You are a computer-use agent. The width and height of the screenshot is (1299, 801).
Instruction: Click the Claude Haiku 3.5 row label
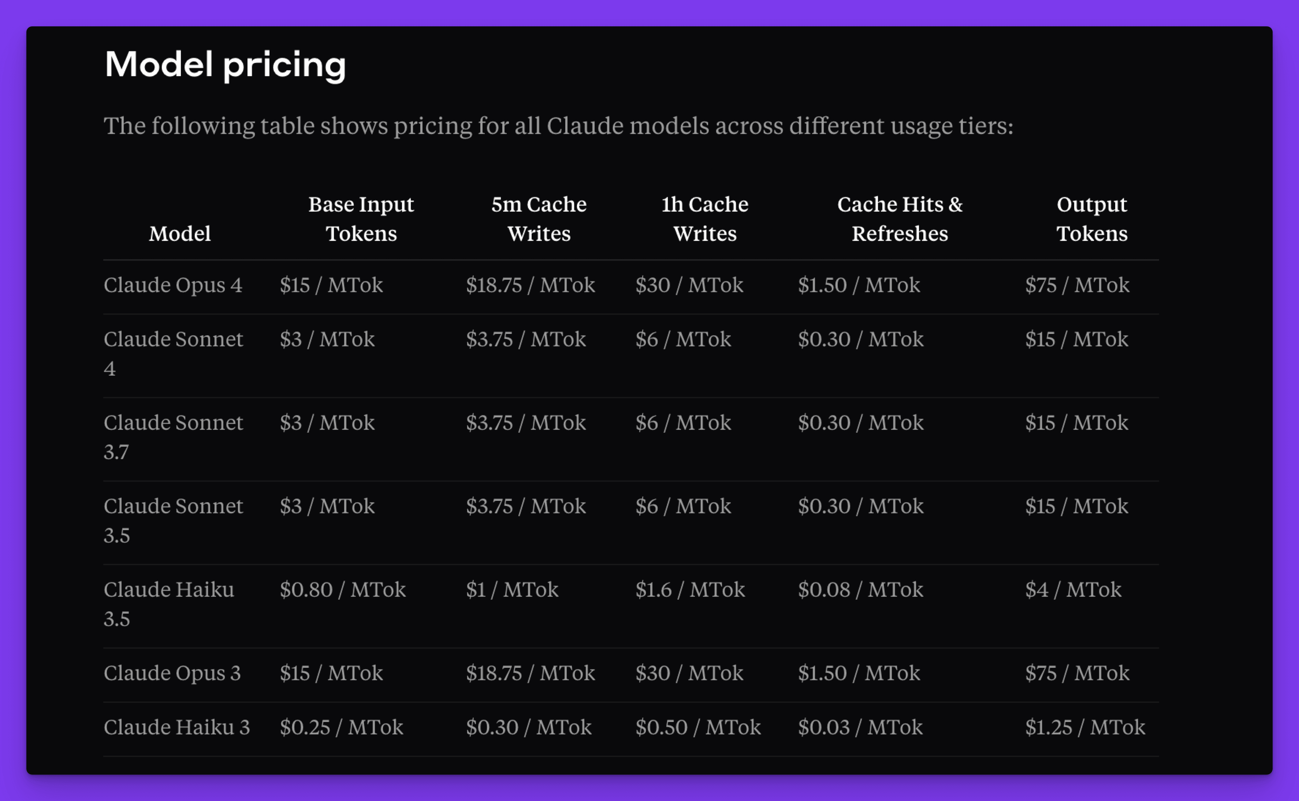coord(168,604)
